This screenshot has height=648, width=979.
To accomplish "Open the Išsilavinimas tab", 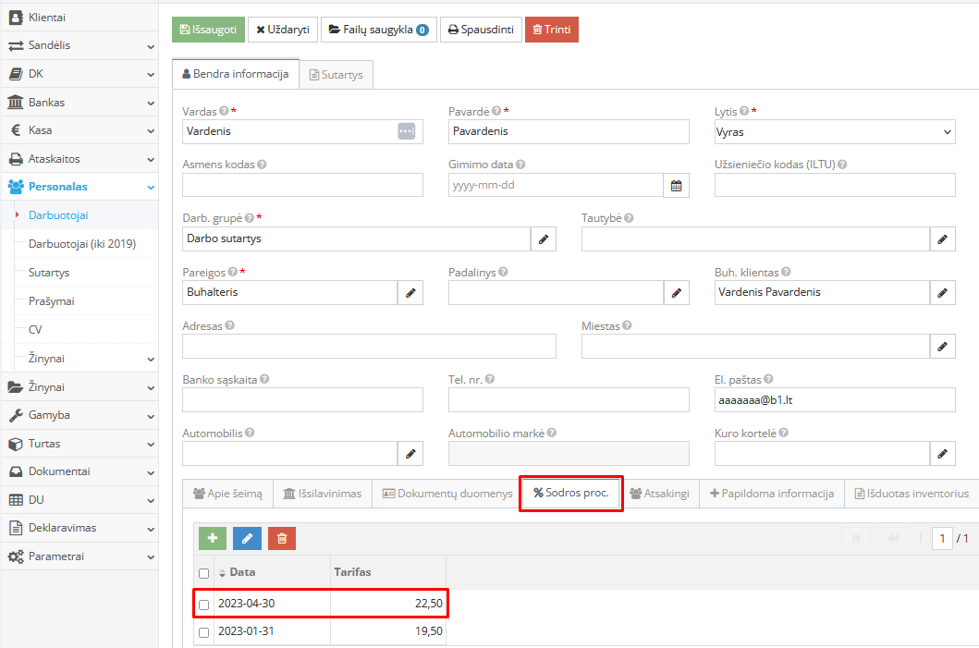I will tap(323, 494).
